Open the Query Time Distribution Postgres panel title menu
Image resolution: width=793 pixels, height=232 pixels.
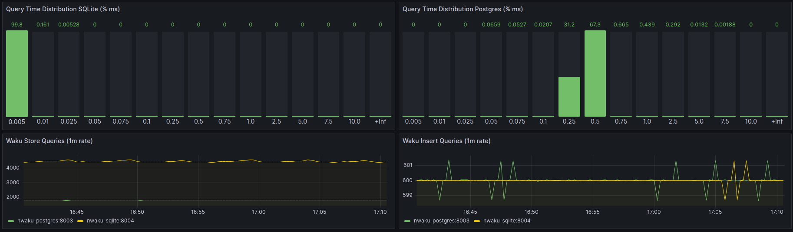462,9
